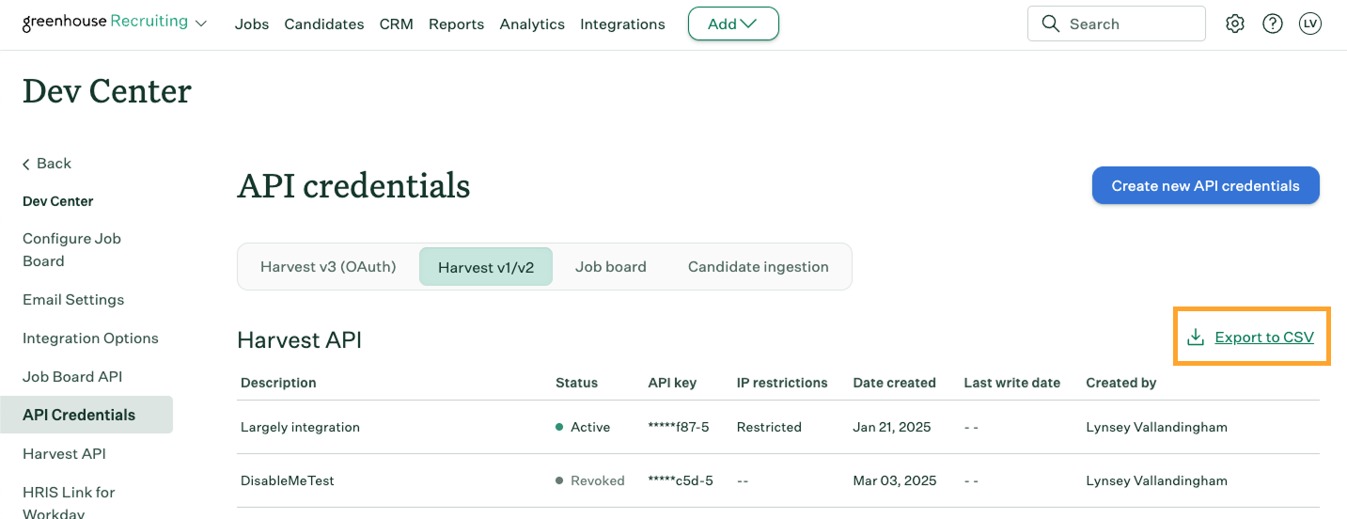Click the Back chevron arrow in sidebar

pos(26,165)
